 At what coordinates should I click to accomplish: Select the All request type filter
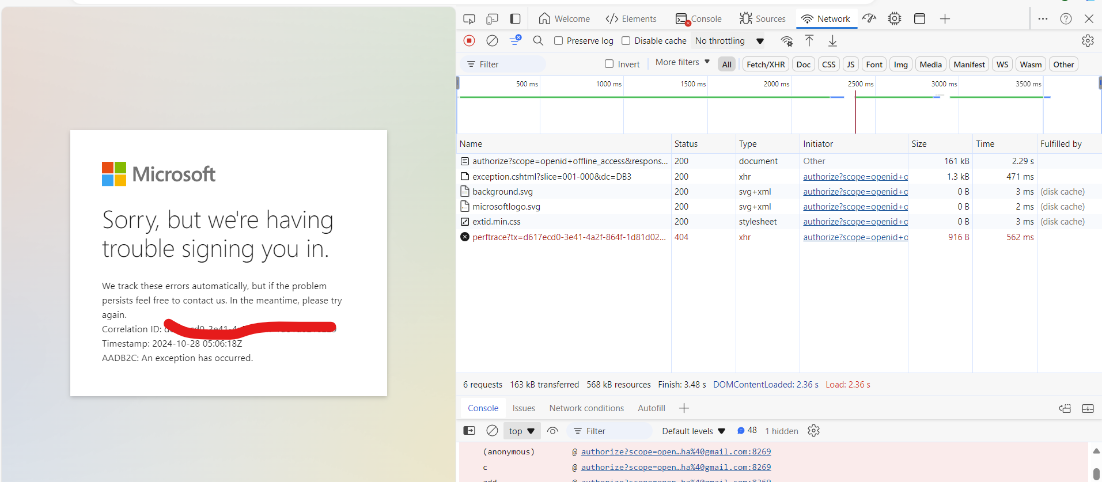[727, 64]
